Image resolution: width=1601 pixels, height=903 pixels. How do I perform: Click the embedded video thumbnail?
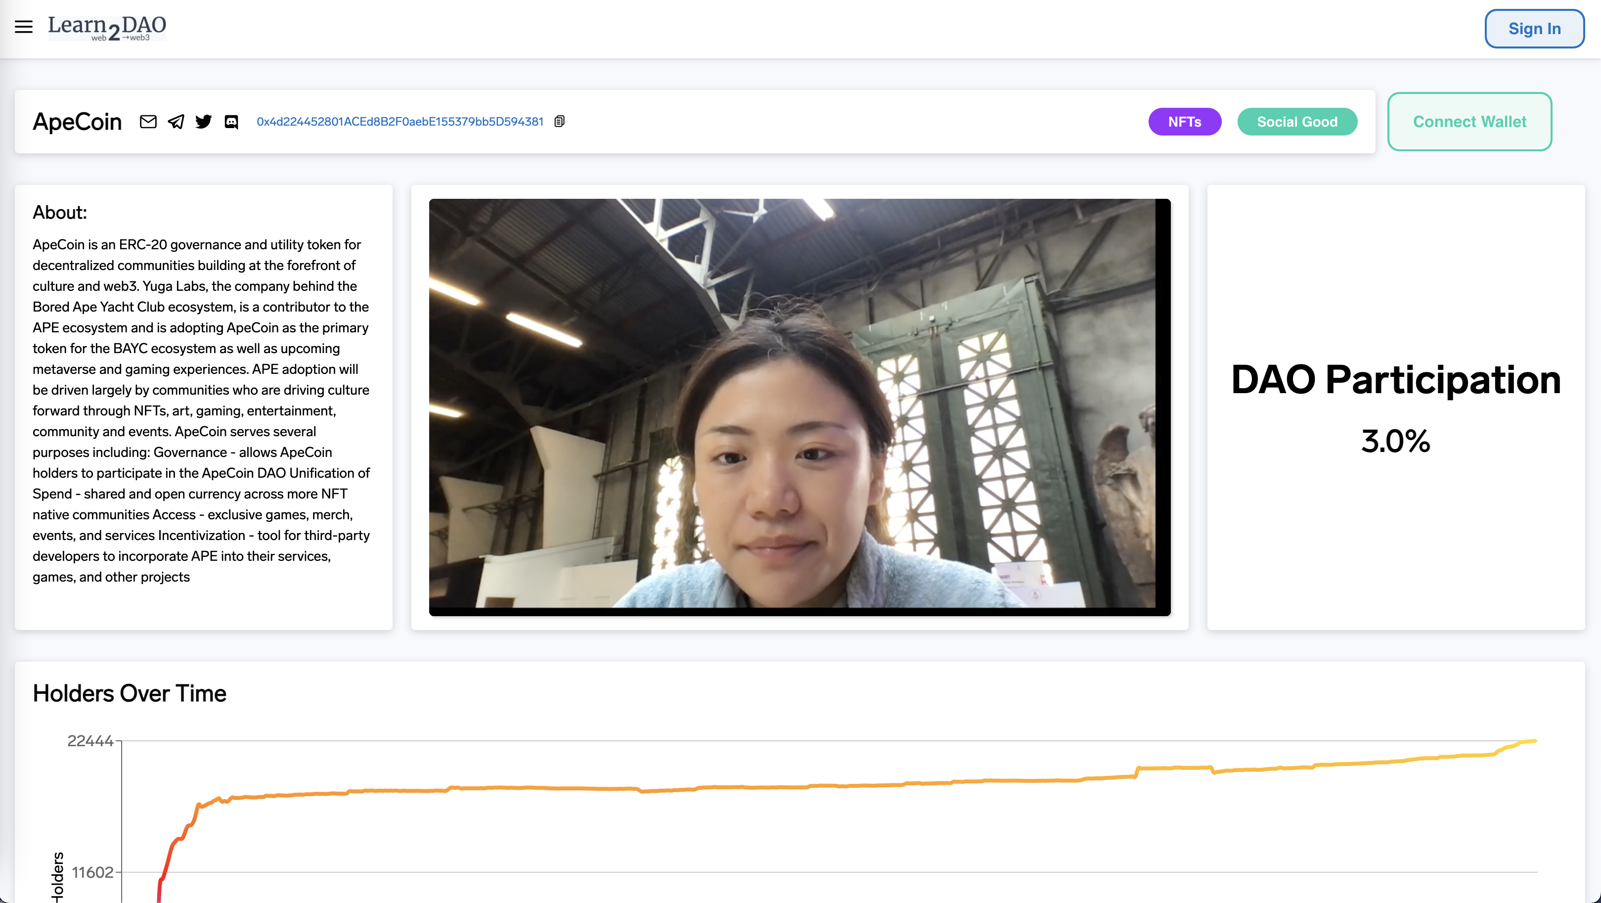point(799,407)
